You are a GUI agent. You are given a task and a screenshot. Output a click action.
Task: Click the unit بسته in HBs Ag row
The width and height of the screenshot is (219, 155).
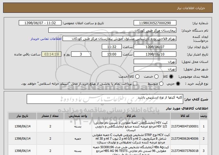point(78,151)
